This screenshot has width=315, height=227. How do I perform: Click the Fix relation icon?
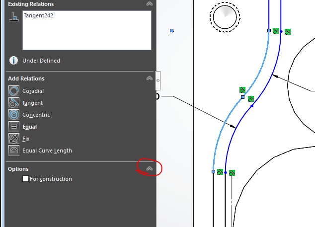14,139
